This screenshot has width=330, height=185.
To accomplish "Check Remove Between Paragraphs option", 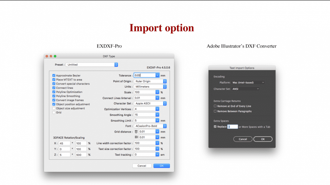I will 215,111.
